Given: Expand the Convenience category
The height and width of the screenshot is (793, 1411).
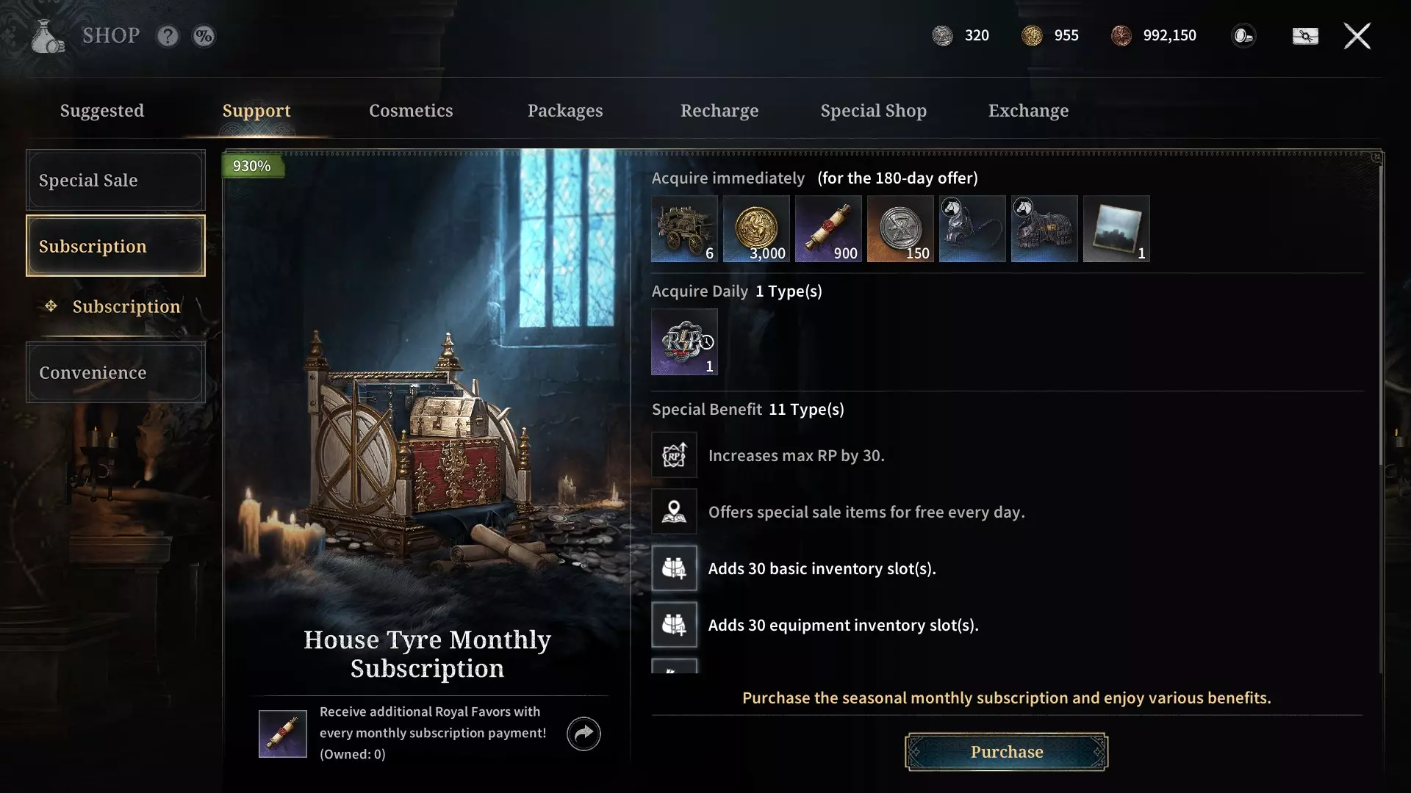Looking at the screenshot, I should 115,373.
